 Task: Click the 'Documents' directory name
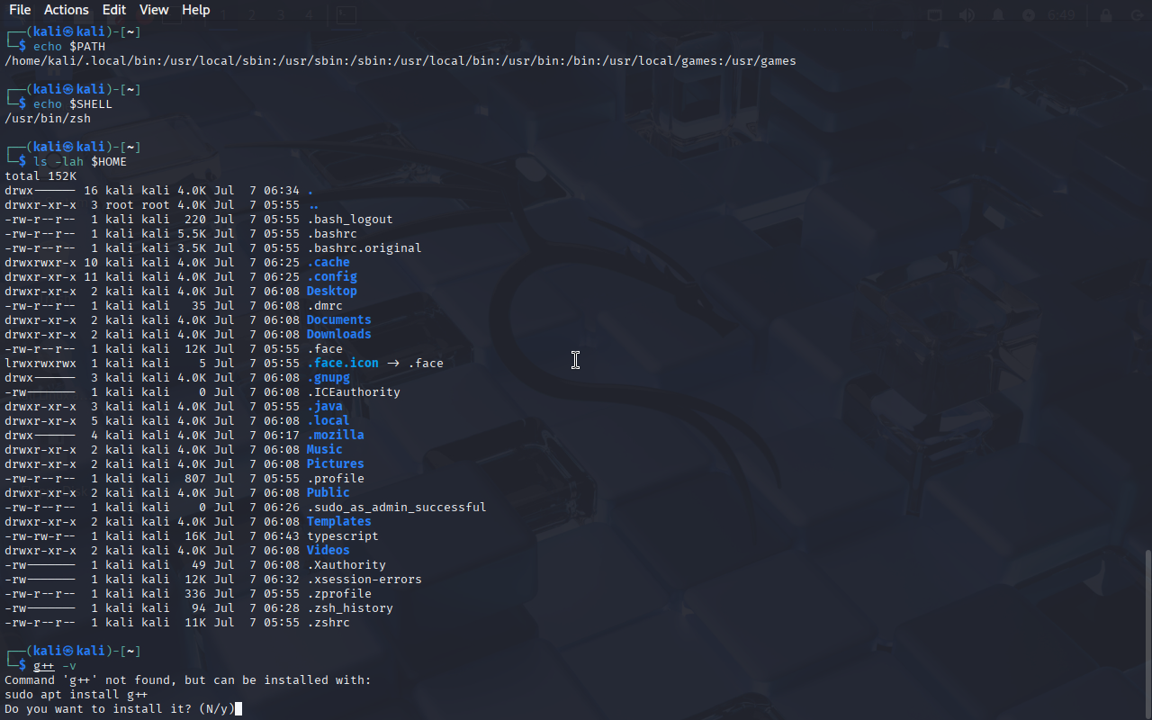point(339,320)
